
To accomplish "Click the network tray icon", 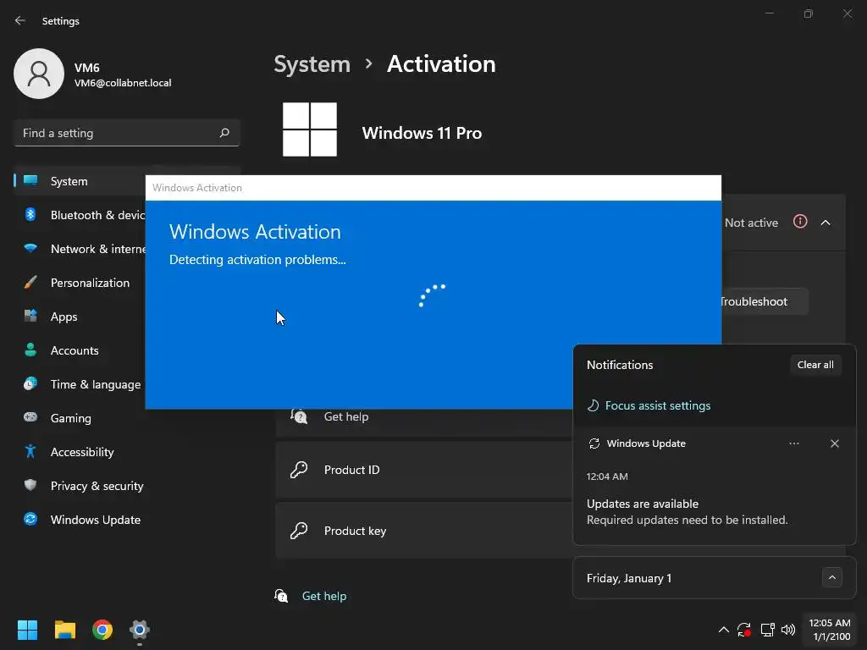I will pos(767,630).
